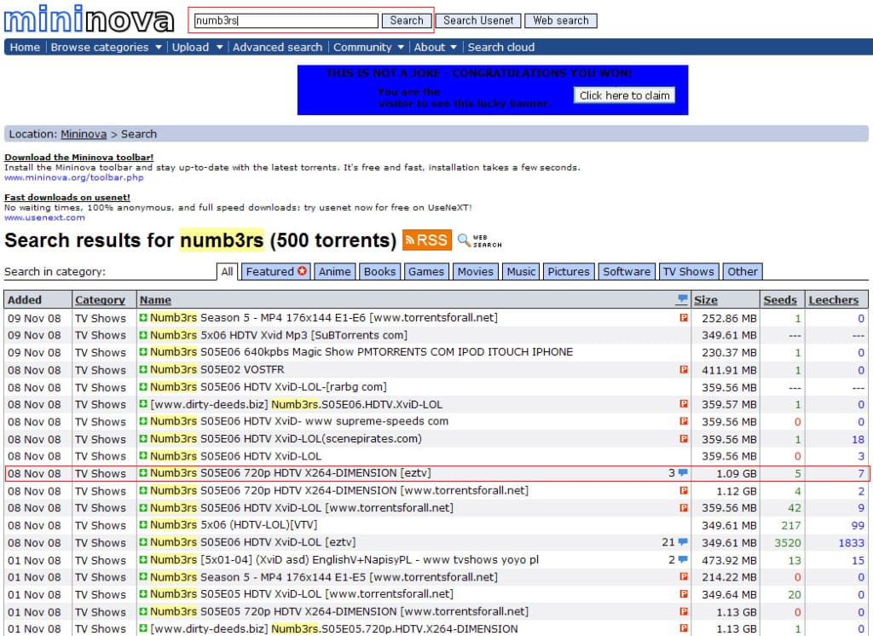The image size is (873, 636).
Task: Focus the search text field containing numb3rs
Action: click(x=286, y=20)
